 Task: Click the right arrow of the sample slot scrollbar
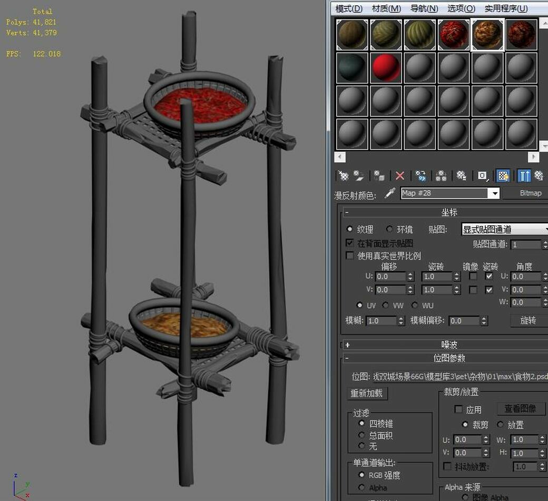tap(534, 157)
